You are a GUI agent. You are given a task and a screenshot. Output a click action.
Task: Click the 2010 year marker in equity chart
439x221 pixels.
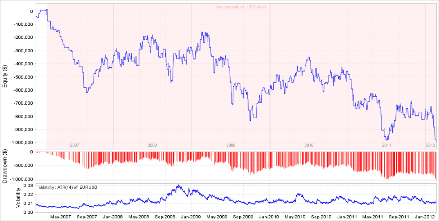click(309, 145)
